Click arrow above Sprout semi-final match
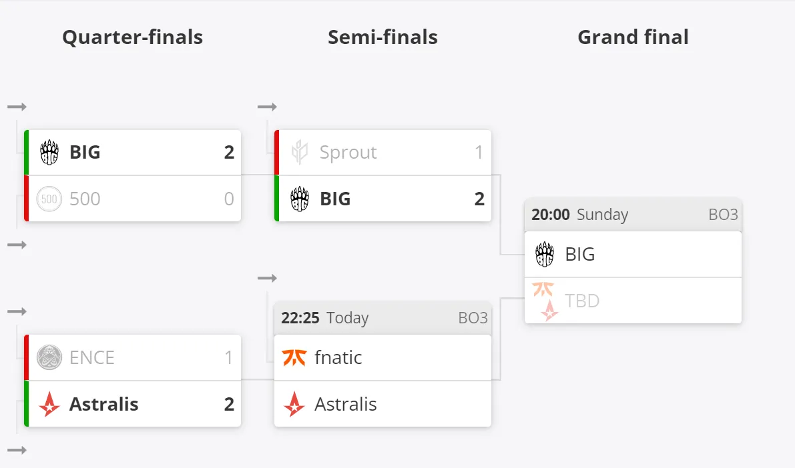795x468 pixels. coord(267,107)
